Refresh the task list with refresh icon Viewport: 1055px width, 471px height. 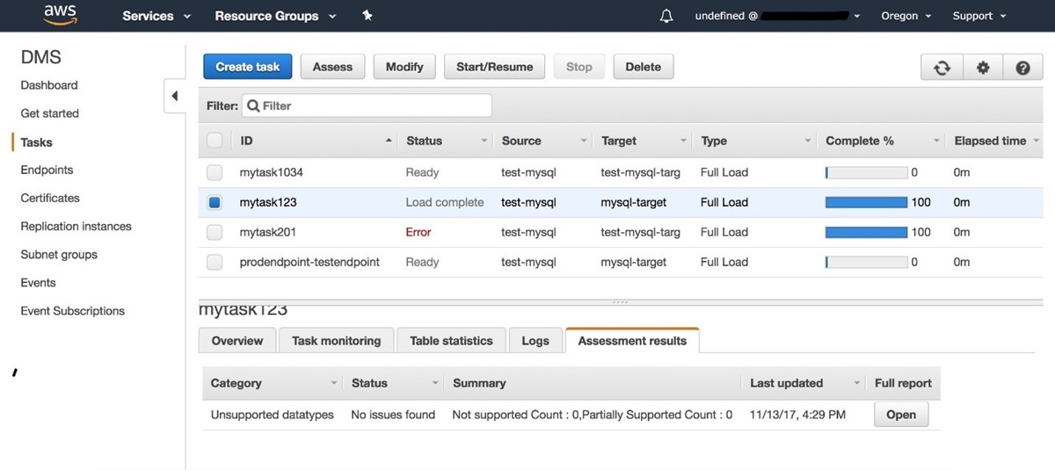click(x=942, y=68)
